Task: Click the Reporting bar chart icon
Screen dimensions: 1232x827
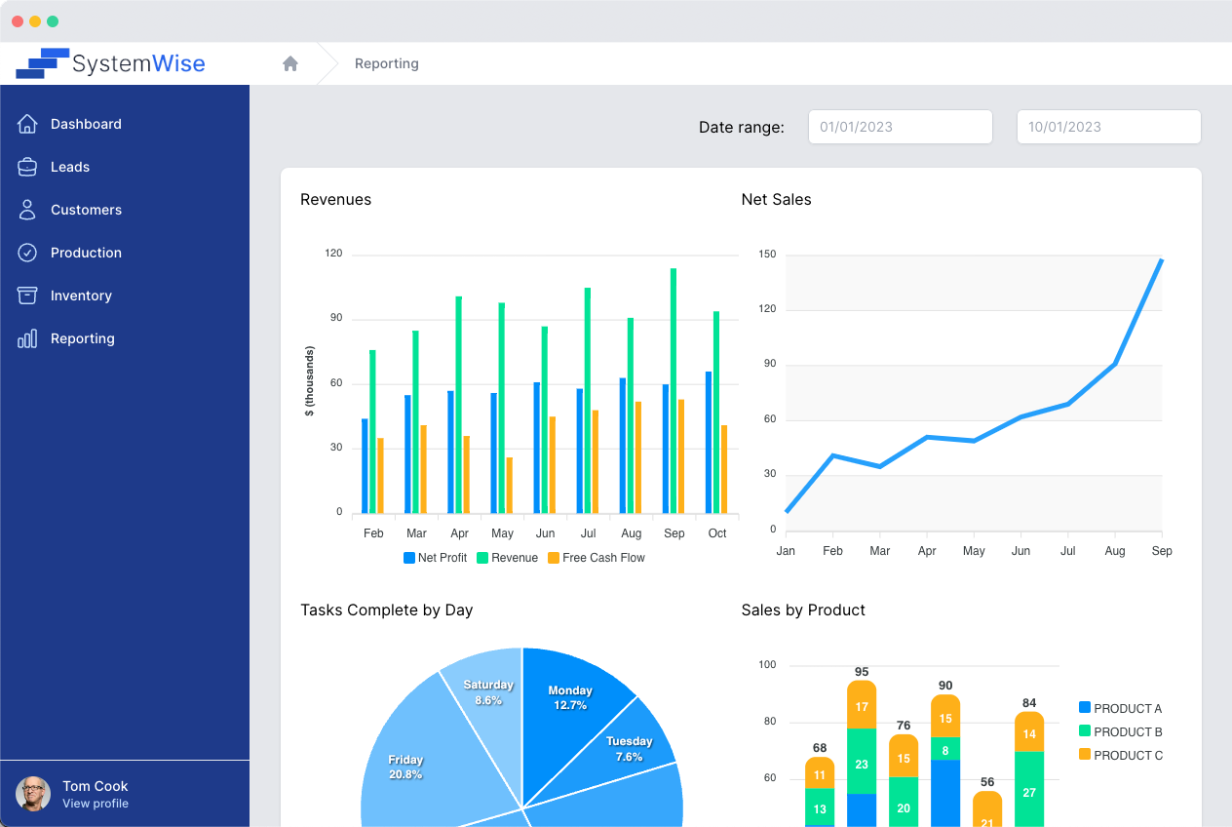Action: pyautogui.click(x=27, y=338)
